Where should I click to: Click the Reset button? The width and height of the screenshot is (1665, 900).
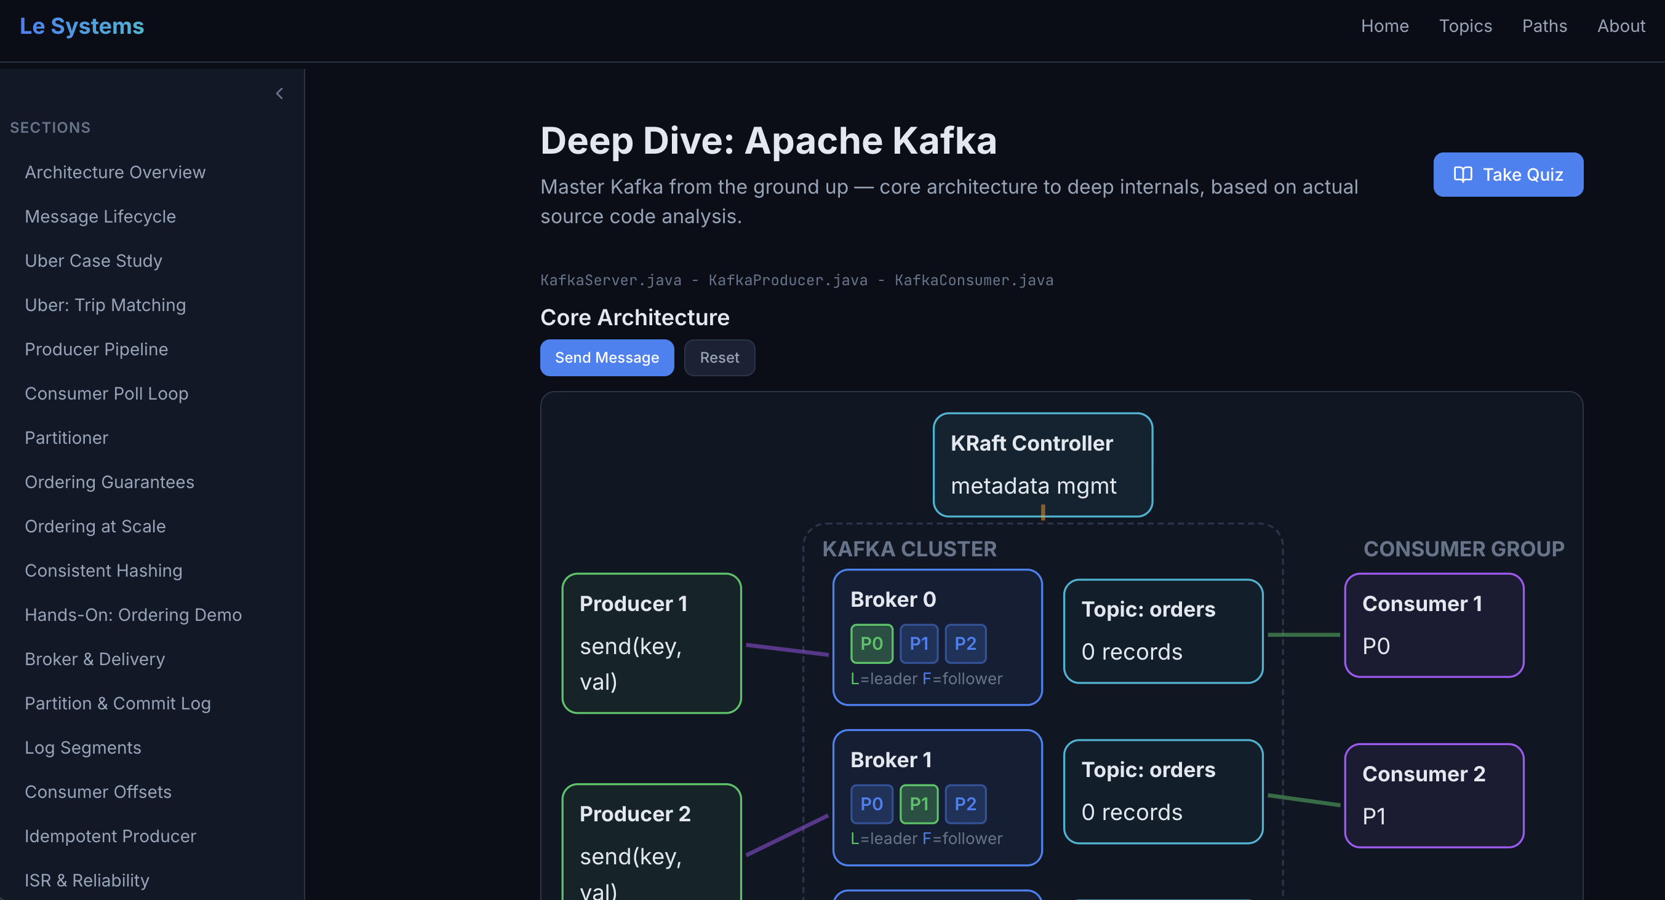719,358
